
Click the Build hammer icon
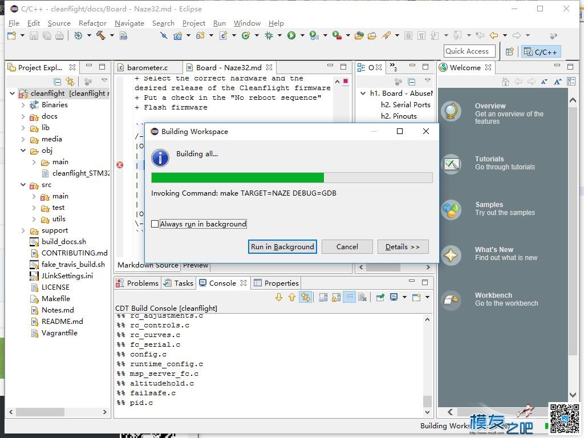pos(100,35)
